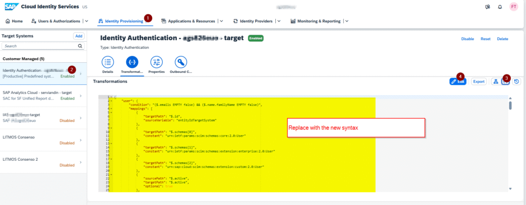
Task: Select LITMOS Consenso 2 system
Action: [43, 162]
